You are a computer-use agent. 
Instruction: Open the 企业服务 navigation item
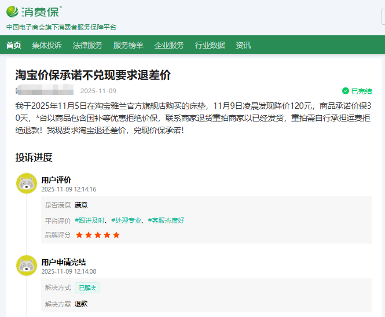click(x=169, y=45)
